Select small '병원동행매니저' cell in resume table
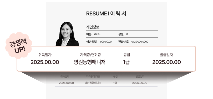 (x=93, y=83)
